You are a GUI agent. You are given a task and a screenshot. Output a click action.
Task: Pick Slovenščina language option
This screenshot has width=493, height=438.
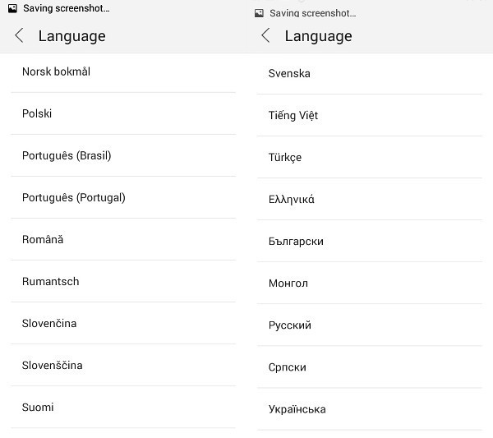53,365
